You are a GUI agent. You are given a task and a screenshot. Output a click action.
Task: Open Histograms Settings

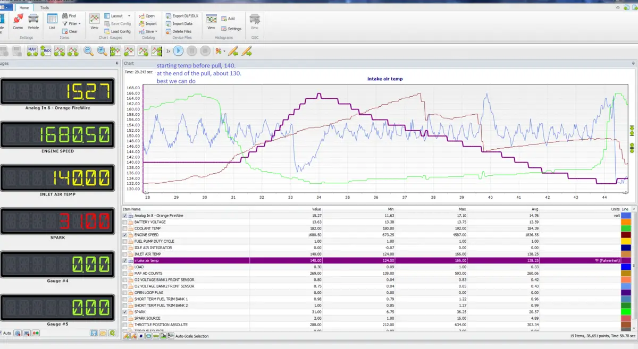[x=231, y=29]
